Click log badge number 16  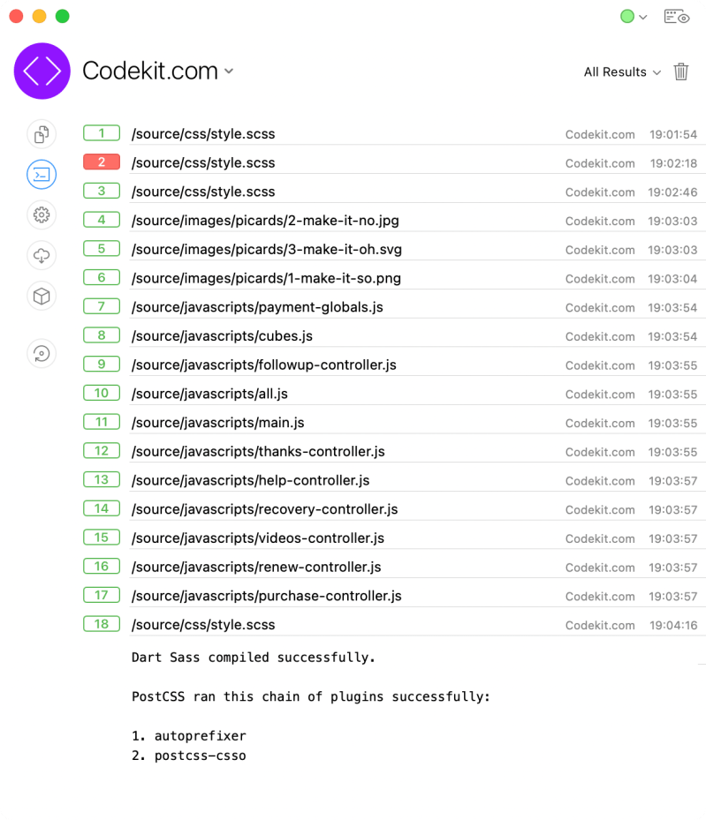pos(102,567)
